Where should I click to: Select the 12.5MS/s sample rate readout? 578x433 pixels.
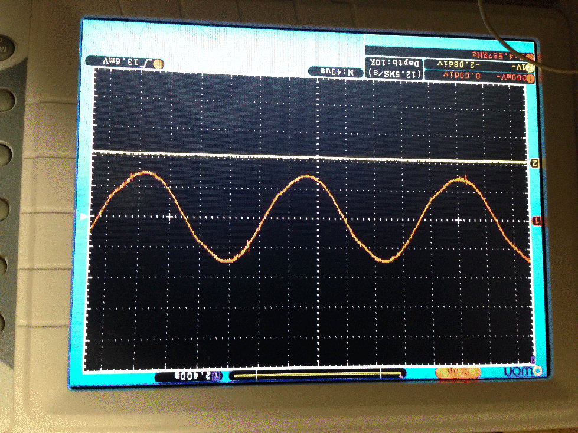click(x=394, y=73)
